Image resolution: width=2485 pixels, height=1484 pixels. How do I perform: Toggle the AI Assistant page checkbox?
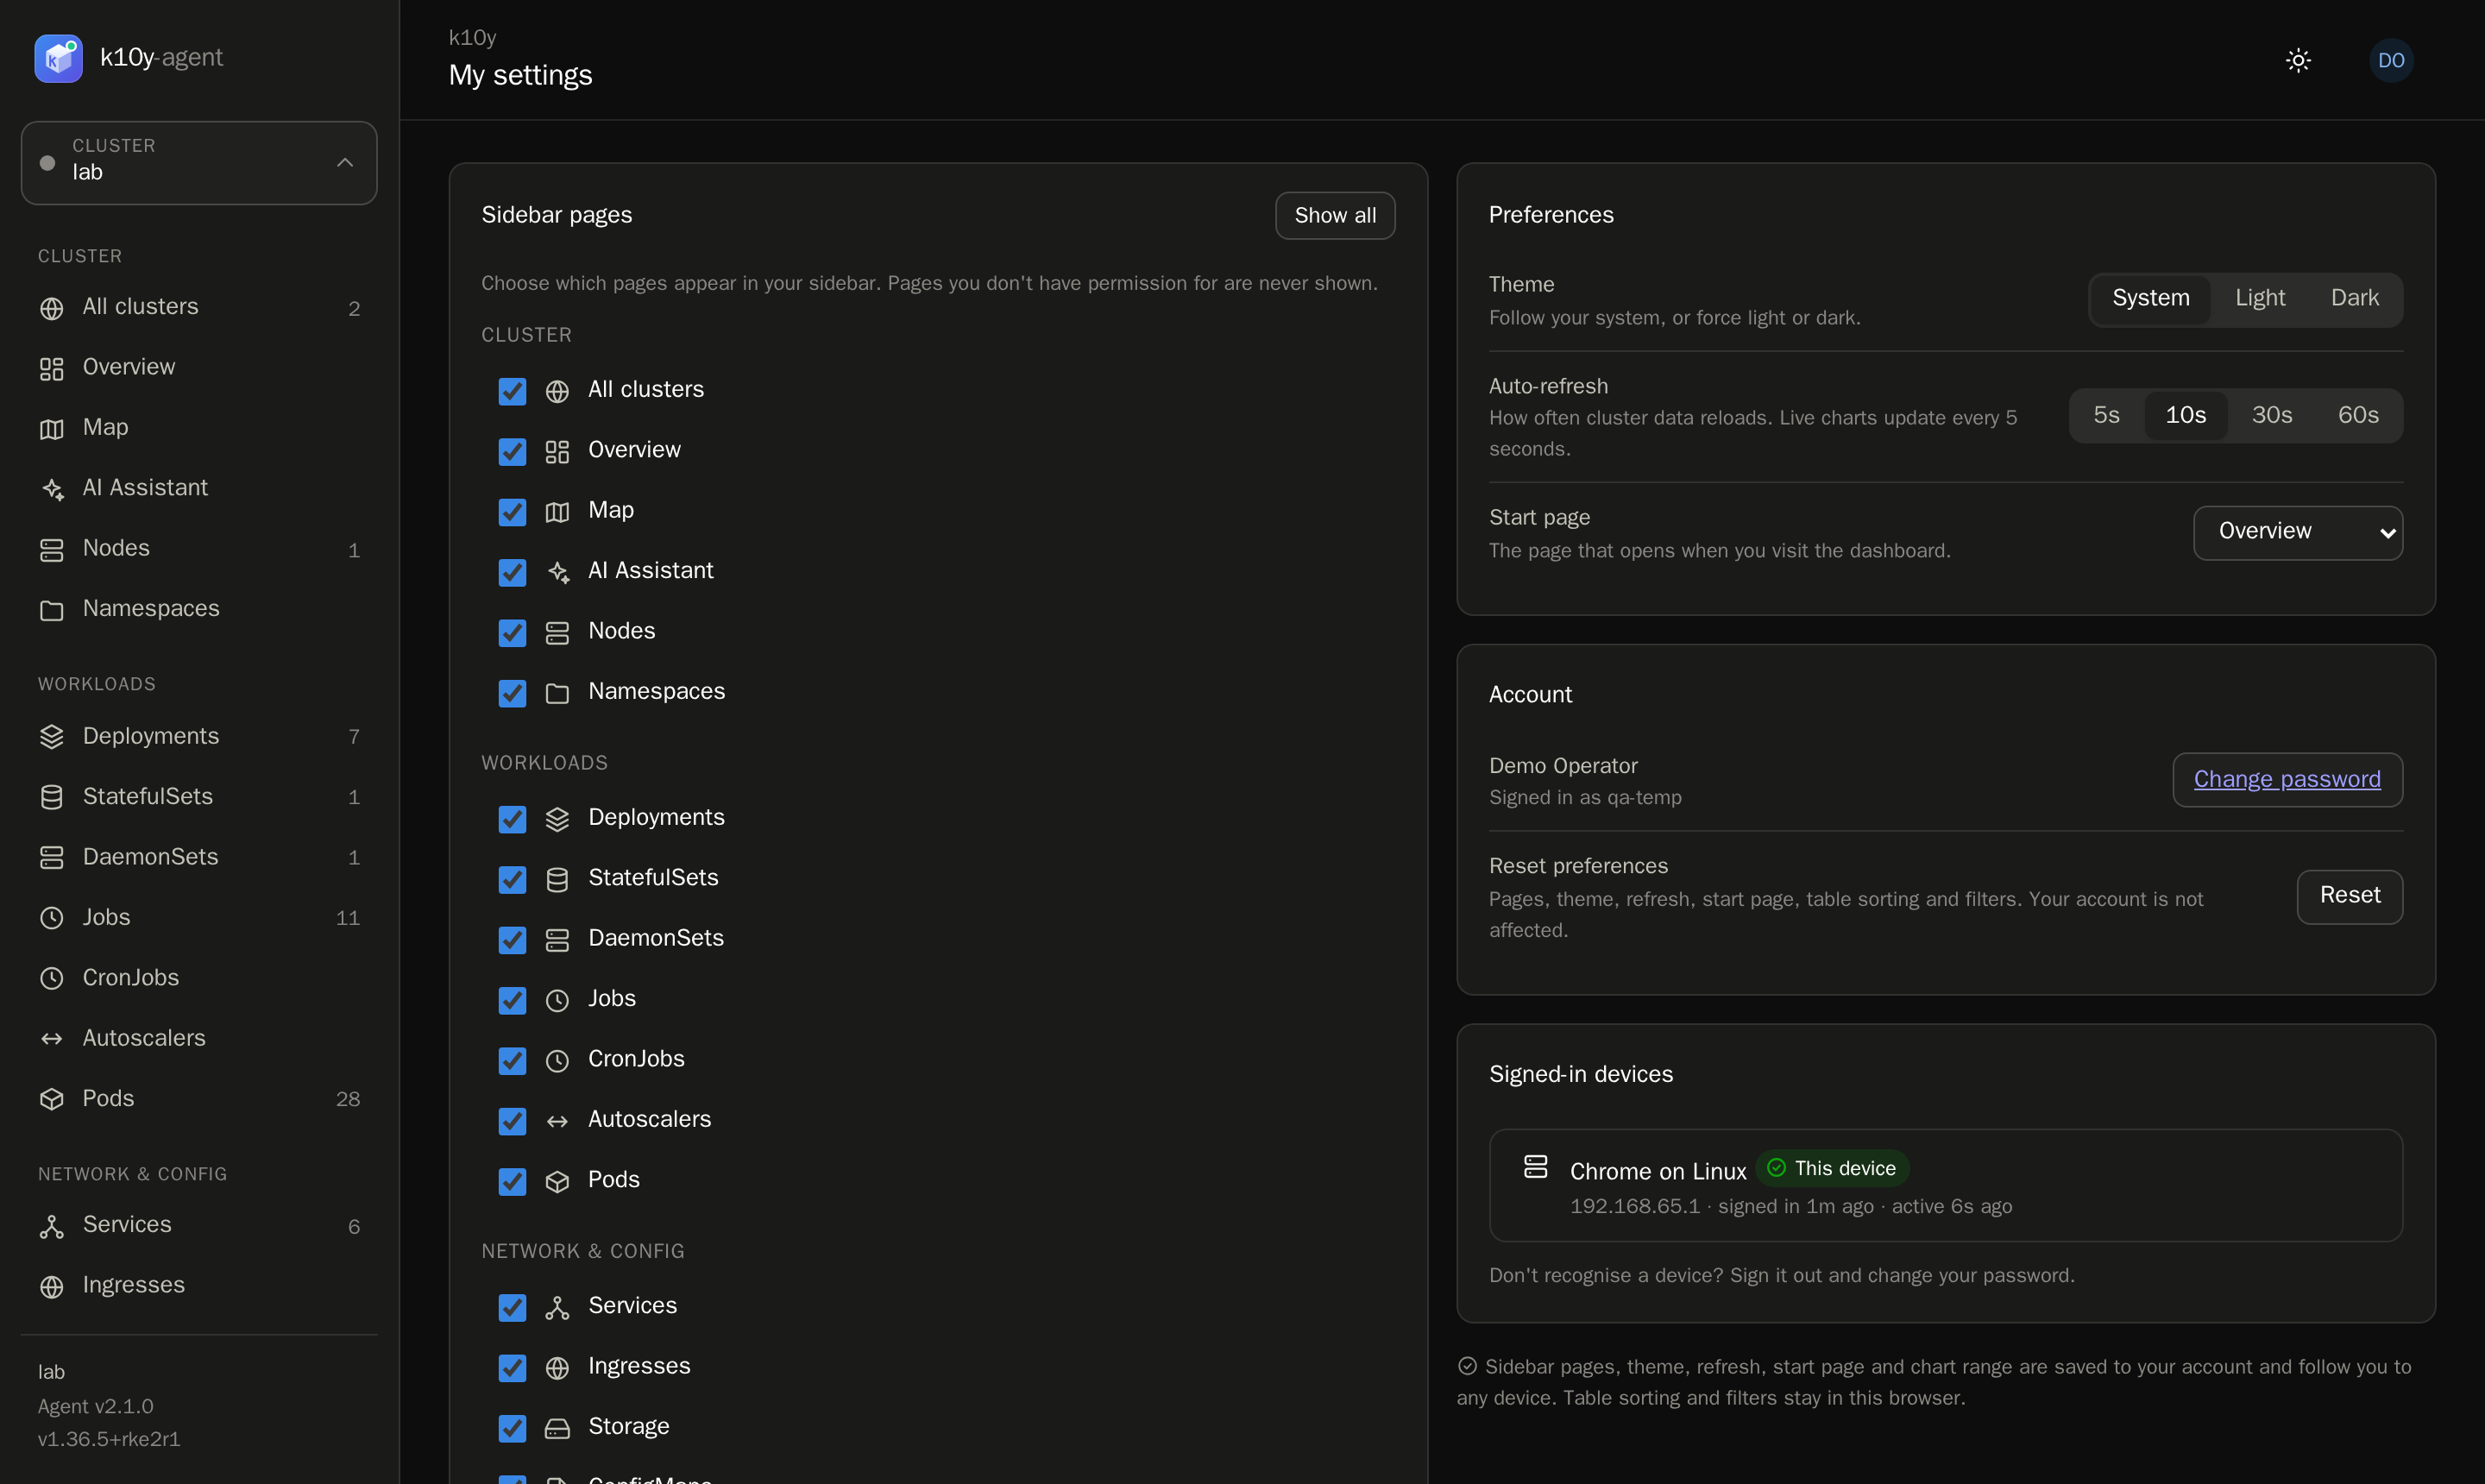pos(512,572)
